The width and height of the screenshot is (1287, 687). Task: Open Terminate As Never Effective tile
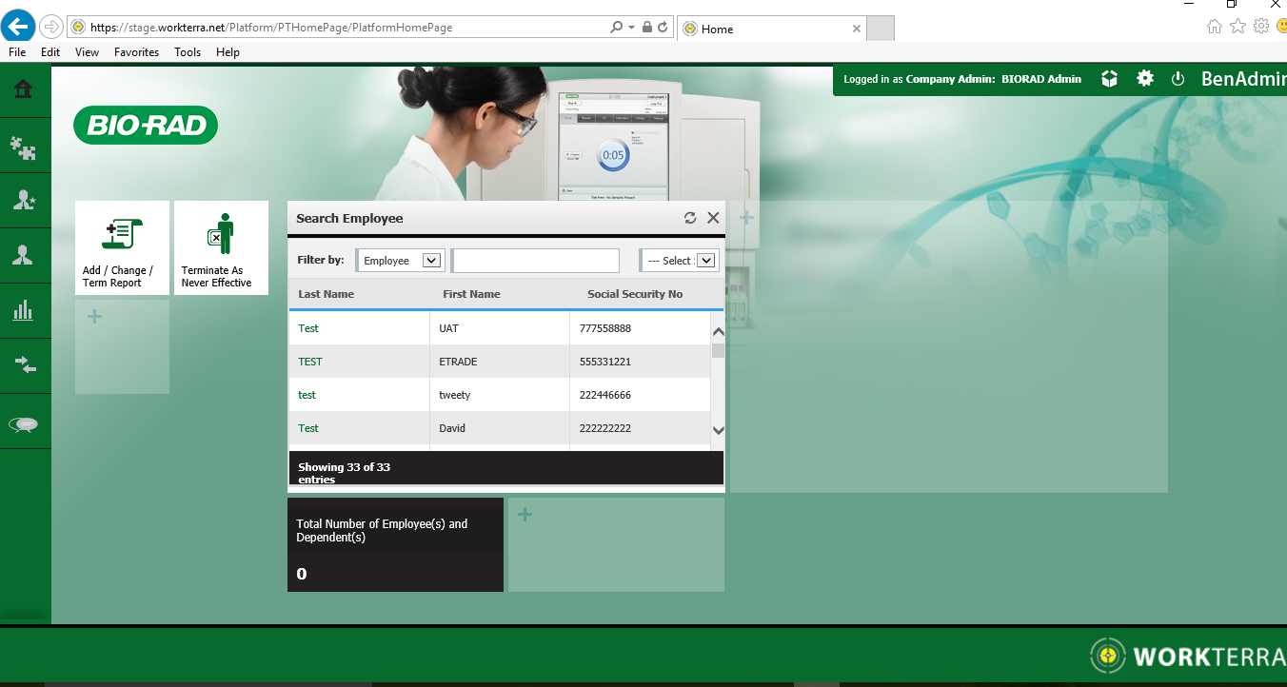point(221,248)
